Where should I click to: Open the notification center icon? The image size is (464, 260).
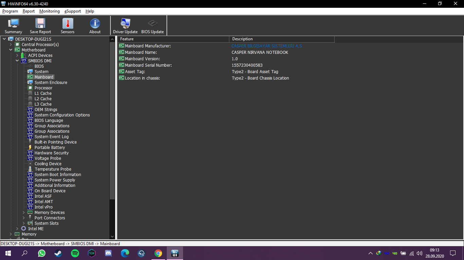click(x=453, y=253)
